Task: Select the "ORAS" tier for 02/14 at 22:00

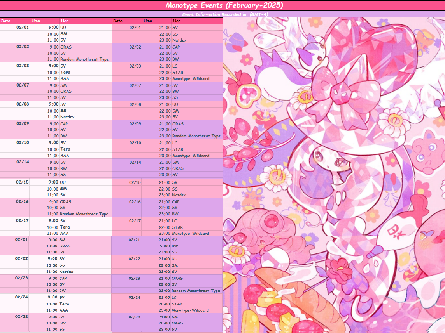Action: coord(178,168)
